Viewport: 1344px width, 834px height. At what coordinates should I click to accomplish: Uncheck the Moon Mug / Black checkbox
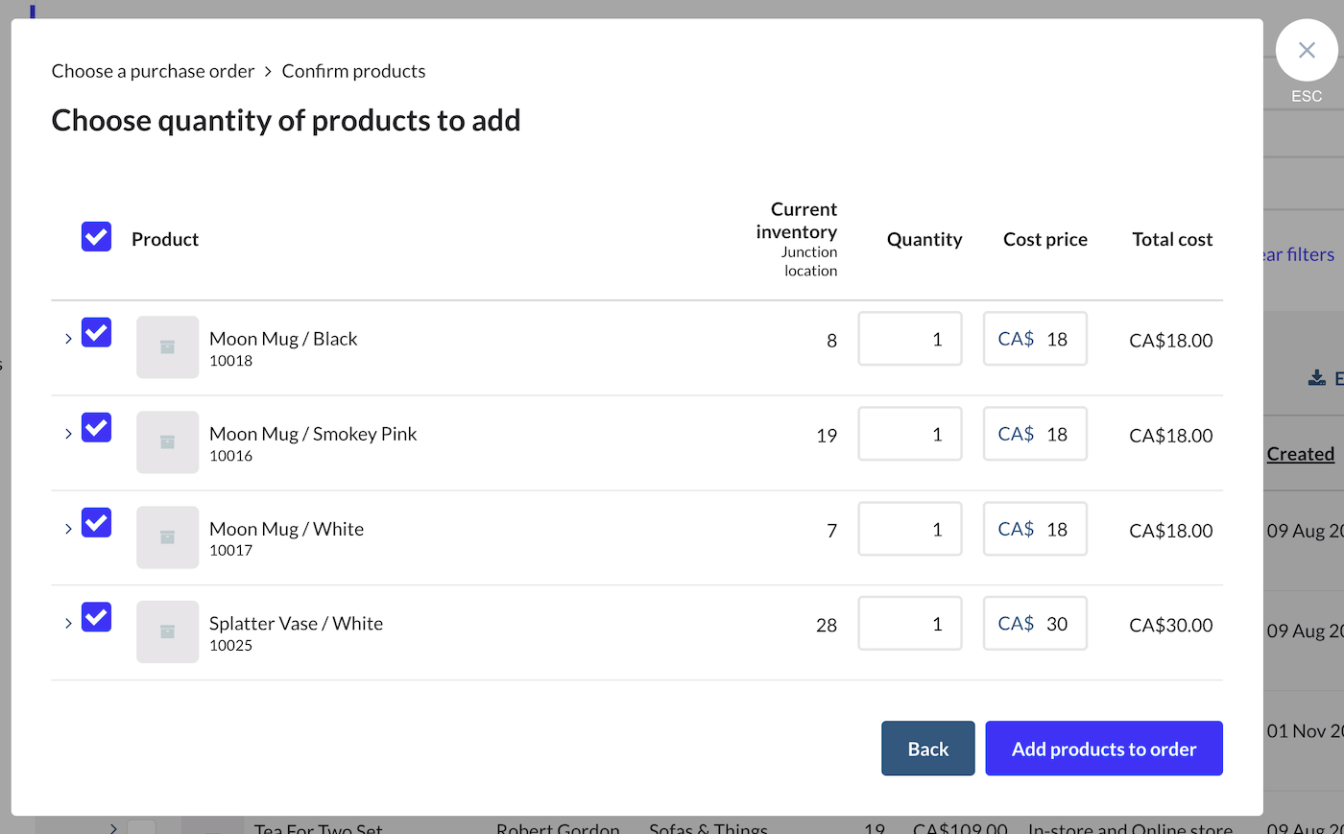(x=96, y=333)
